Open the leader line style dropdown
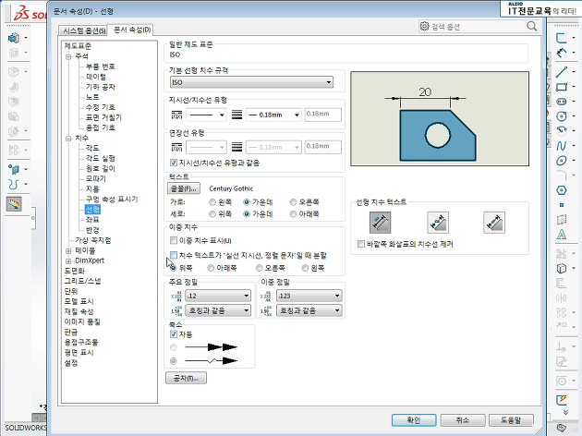This screenshot has width=582, height=436. [206, 115]
